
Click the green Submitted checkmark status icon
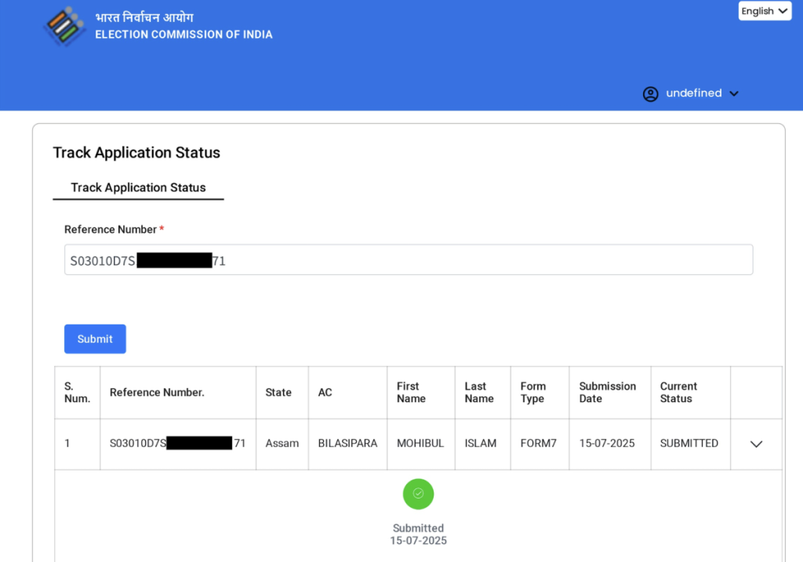tap(418, 494)
